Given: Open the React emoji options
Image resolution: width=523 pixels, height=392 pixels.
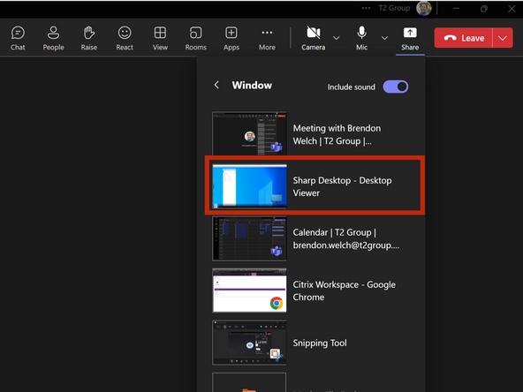Looking at the screenshot, I should (x=125, y=38).
